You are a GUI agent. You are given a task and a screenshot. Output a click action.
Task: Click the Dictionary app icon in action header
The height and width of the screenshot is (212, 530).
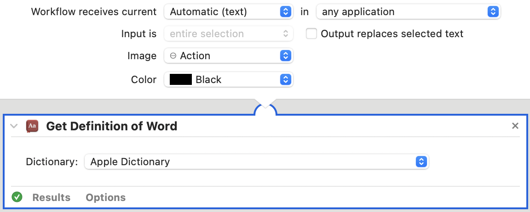click(x=32, y=126)
